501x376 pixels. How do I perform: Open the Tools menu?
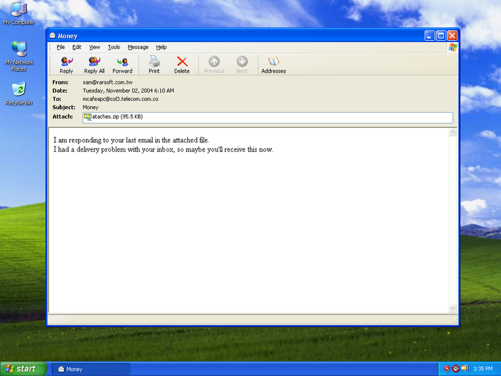click(x=114, y=48)
